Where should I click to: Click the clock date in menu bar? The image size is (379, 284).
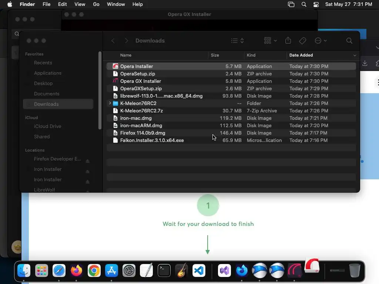point(349,4)
